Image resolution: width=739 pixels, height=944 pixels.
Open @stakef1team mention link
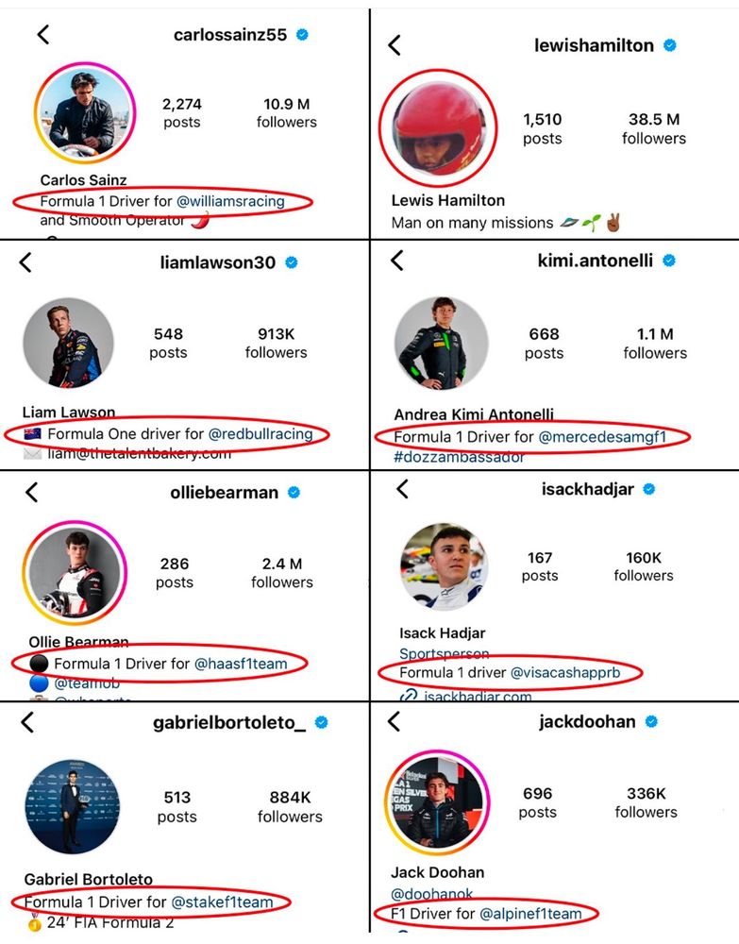click(222, 902)
